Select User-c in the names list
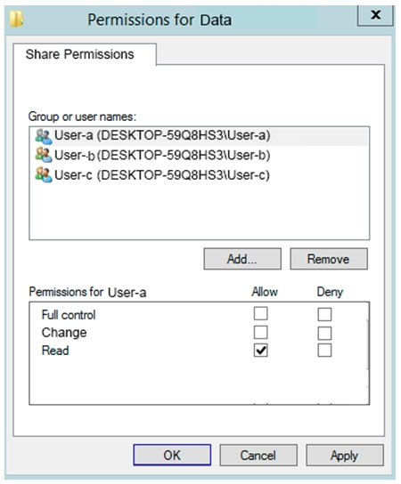The image size is (401, 484). pyautogui.click(x=199, y=175)
